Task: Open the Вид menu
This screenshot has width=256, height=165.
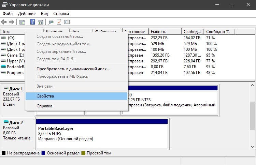Action: [x=44, y=14]
